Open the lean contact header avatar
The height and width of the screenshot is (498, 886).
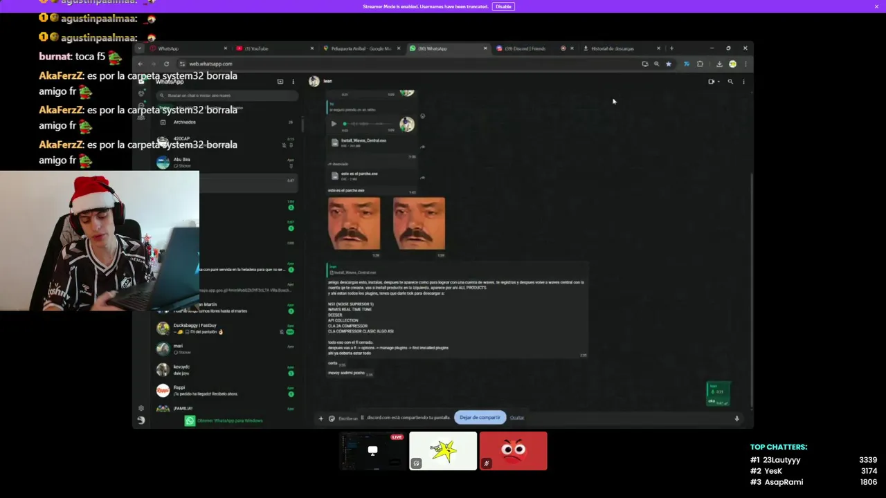314,82
